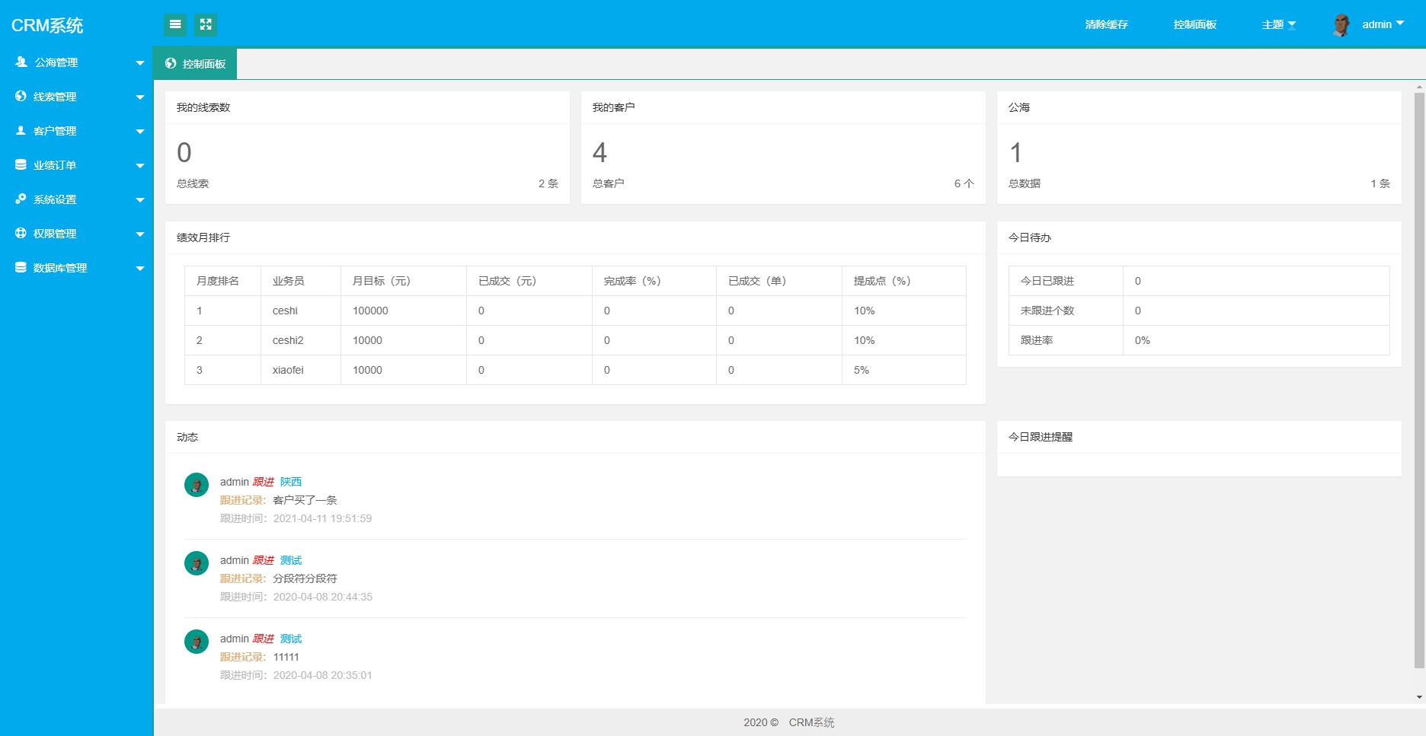Click the 公海管理 people icon in the sidebar
Image resolution: width=1426 pixels, height=736 pixels.
pyautogui.click(x=21, y=62)
